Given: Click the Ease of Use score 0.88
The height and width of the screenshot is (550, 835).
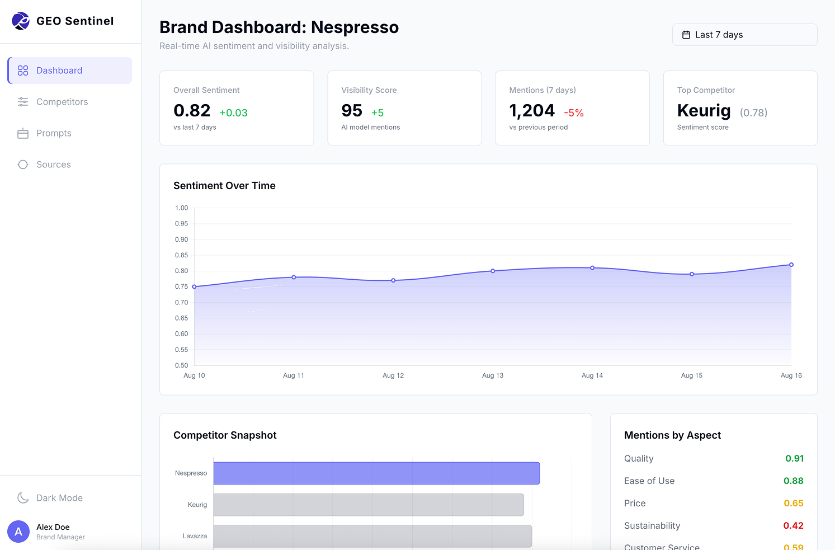Looking at the screenshot, I should tap(794, 481).
